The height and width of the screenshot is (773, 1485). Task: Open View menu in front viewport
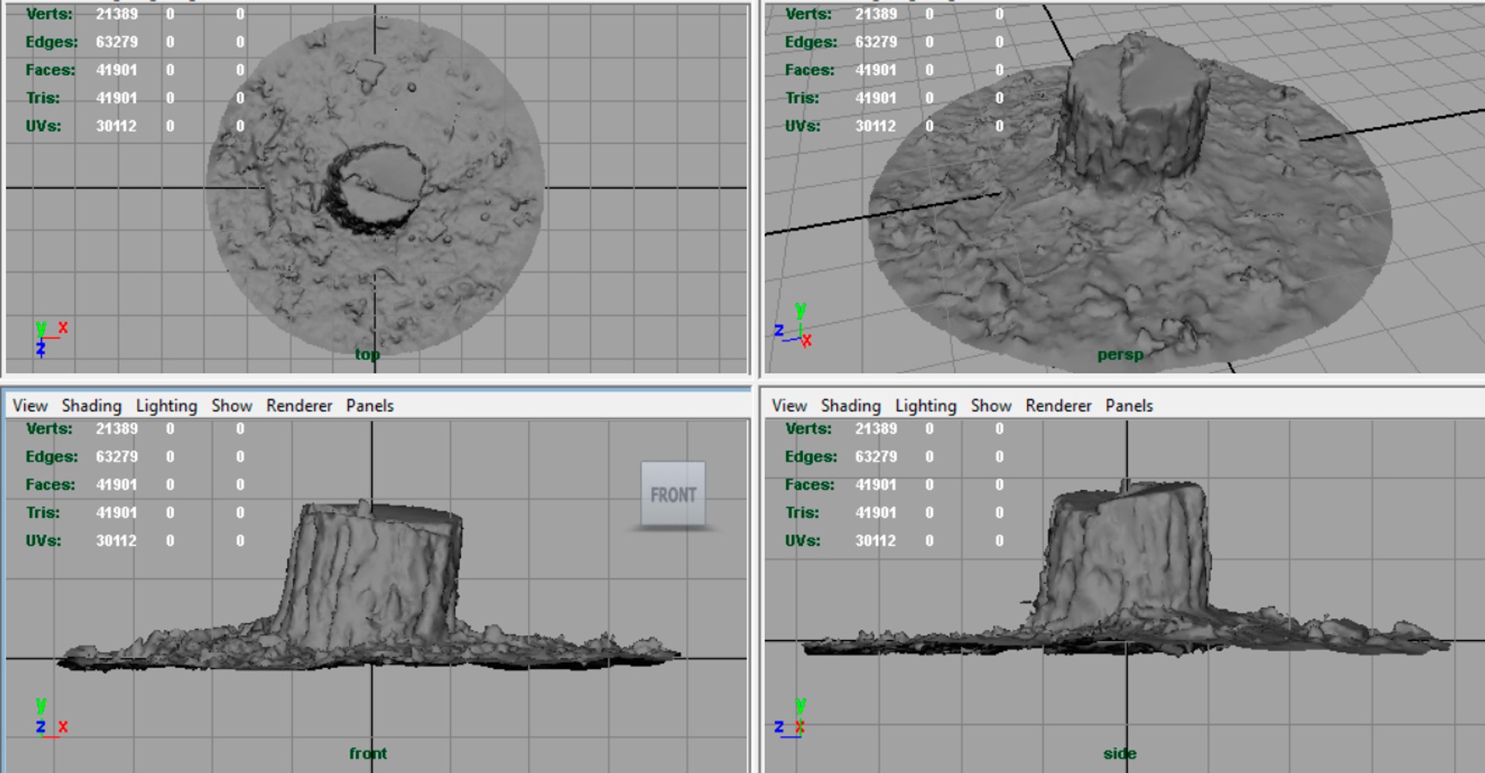click(x=30, y=405)
